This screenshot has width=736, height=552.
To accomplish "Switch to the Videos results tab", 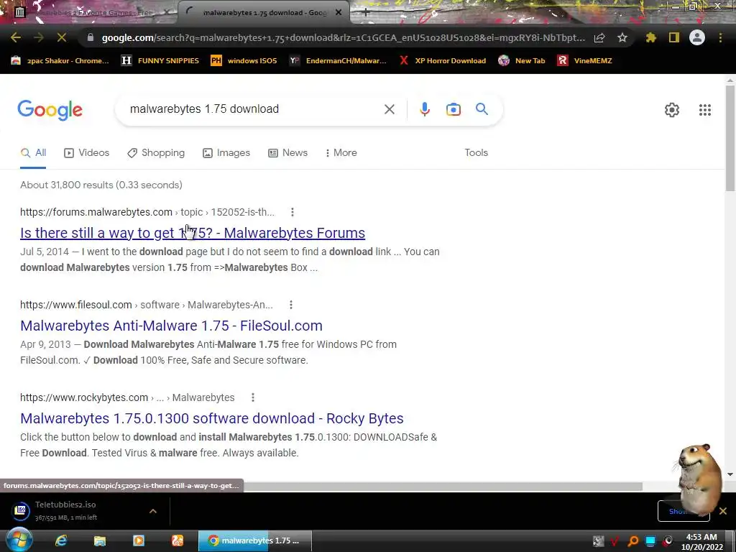I will pyautogui.click(x=87, y=152).
